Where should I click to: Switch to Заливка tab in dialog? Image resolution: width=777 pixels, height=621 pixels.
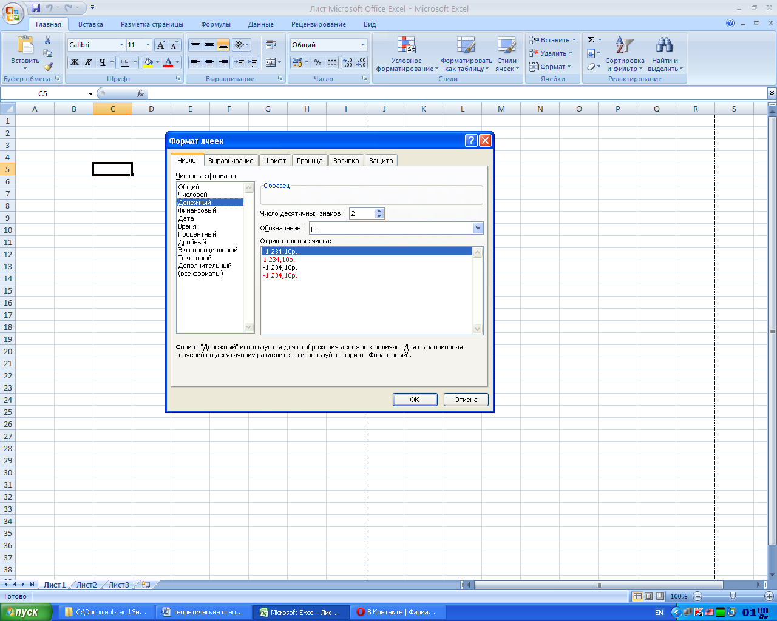tap(346, 161)
